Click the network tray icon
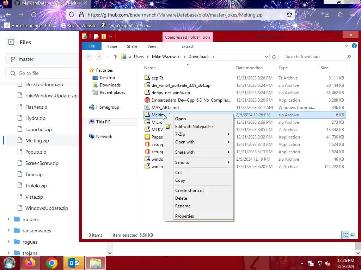This screenshot has width=361, height=270. (x=319, y=263)
